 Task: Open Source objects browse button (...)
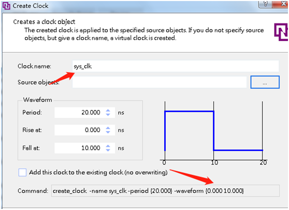pos(265,82)
